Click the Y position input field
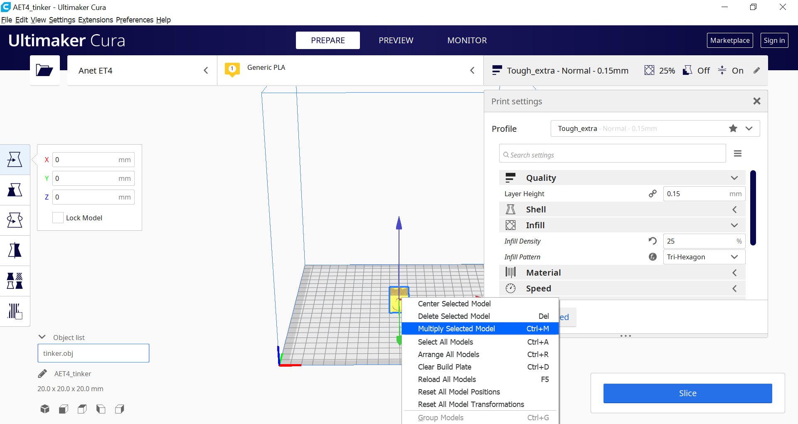798x424 pixels. point(94,178)
